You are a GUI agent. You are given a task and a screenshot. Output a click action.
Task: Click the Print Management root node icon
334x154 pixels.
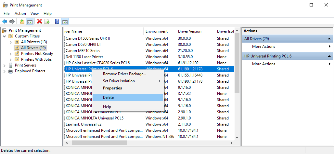point(5,30)
